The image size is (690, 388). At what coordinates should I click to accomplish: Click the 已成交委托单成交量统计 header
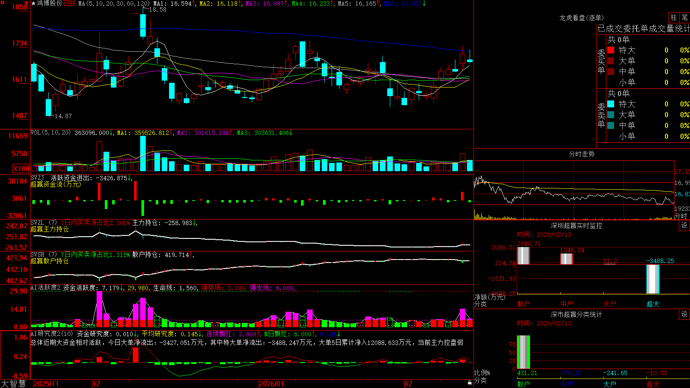click(x=643, y=28)
